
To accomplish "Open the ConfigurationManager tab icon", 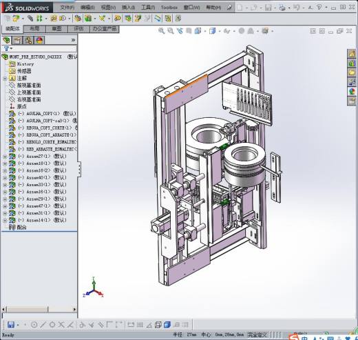I will [28, 41].
